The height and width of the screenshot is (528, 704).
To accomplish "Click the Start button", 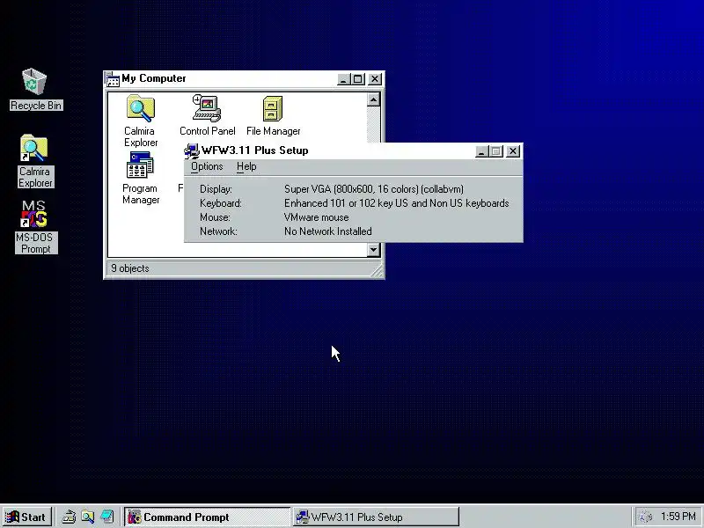I will (x=27, y=517).
